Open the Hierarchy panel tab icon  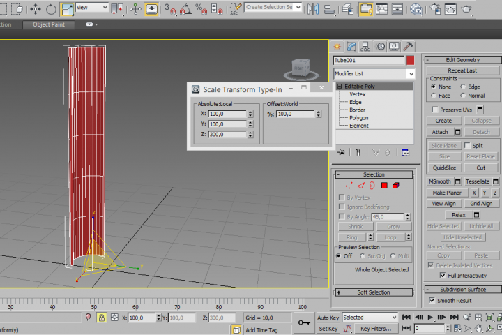[x=366, y=47]
